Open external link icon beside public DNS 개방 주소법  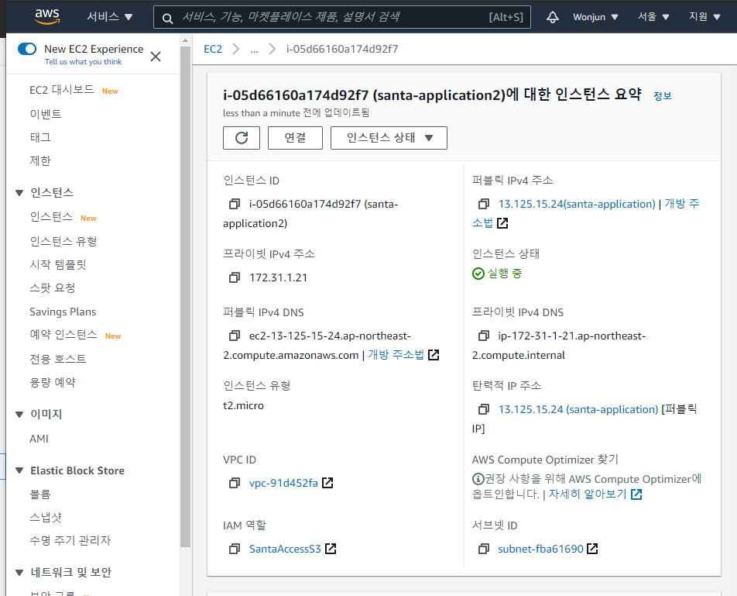(x=434, y=355)
